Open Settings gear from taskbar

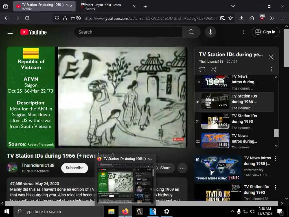click(x=167, y=211)
